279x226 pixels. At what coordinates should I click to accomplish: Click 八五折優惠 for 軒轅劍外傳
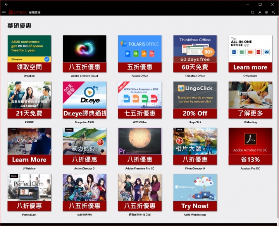pos(140,206)
